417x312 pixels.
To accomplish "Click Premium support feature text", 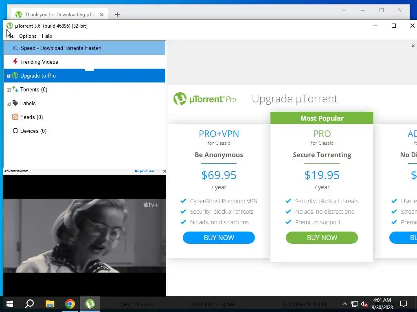I will (318, 222).
